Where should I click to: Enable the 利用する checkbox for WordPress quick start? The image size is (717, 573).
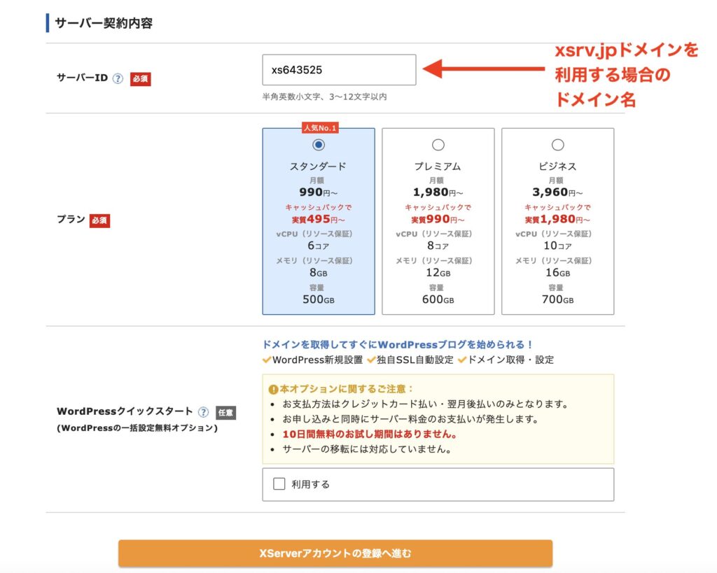pyautogui.click(x=279, y=483)
